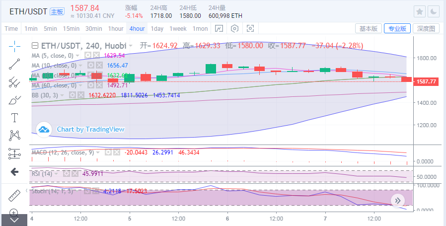This screenshot has width=446, height=226.
Task: Take a chart screenshot with the snapshot icon
Action: pos(250,28)
